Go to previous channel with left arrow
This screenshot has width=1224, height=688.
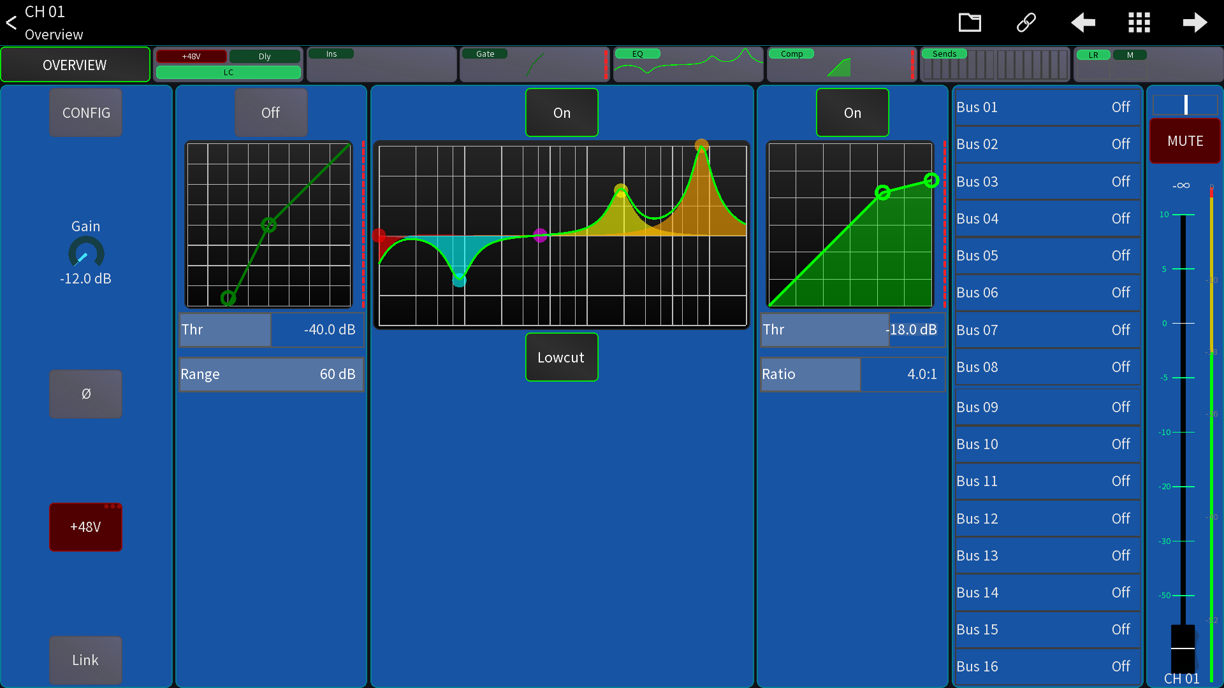pyautogui.click(x=1082, y=23)
